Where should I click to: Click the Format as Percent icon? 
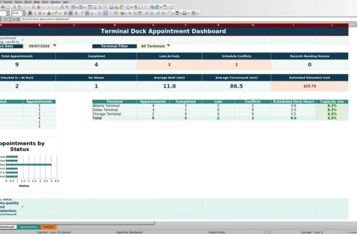pos(130,13)
